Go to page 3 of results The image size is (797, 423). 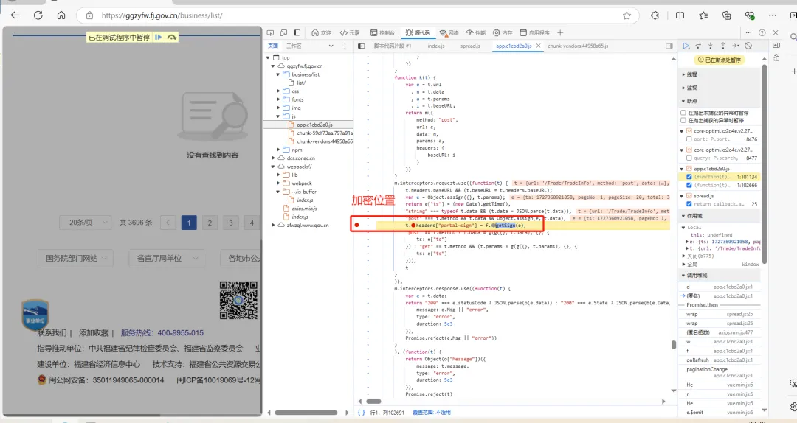pos(231,223)
